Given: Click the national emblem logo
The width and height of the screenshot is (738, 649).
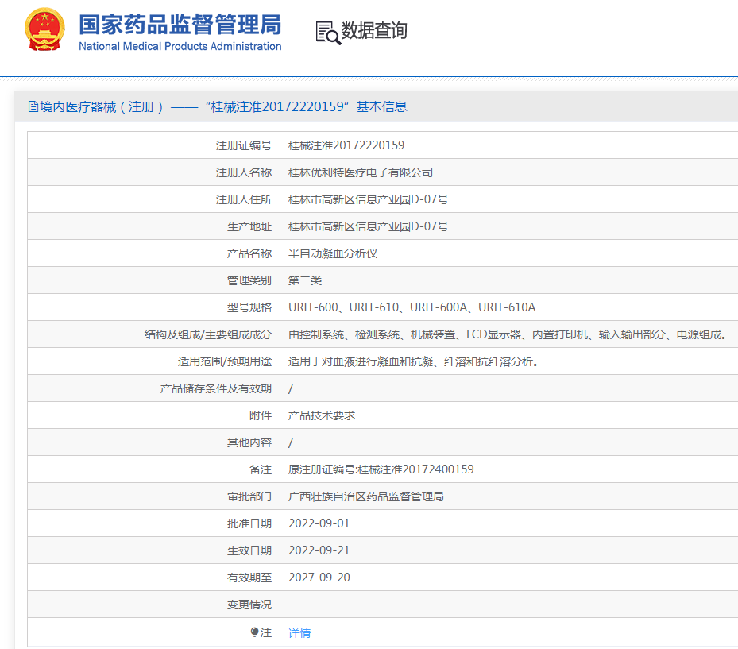Looking at the screenshot, I should click(x=44, y=29).
